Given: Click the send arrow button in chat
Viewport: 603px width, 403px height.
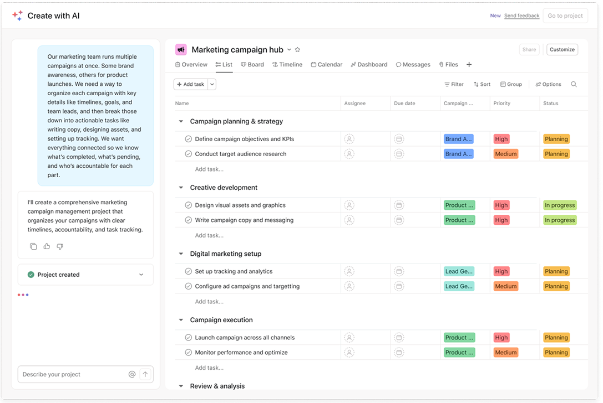Looking at the screenshot, I should click(145, 374).
